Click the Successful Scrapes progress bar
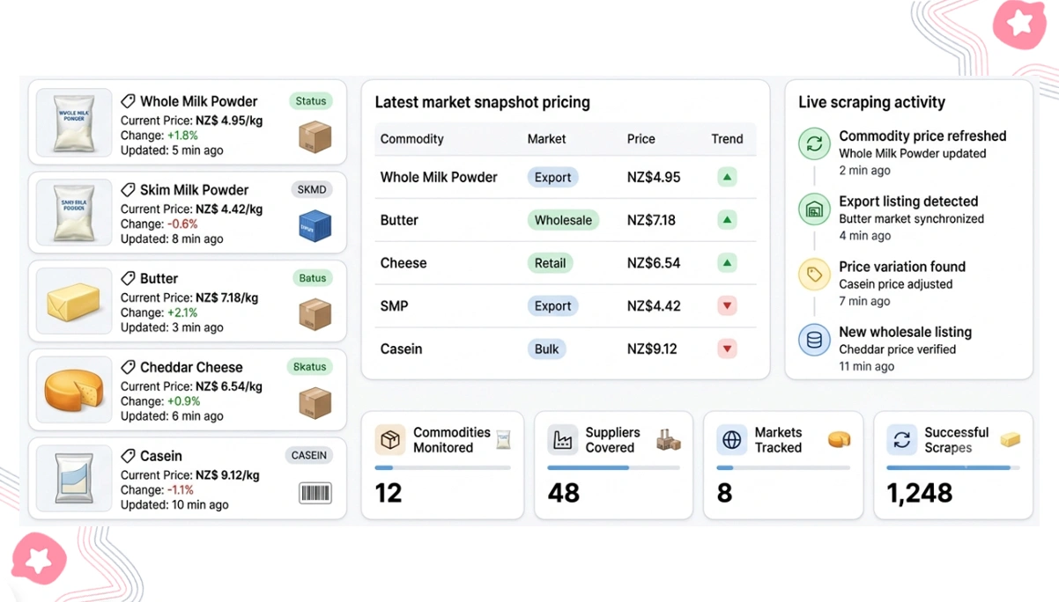 (x=953, y=468)
